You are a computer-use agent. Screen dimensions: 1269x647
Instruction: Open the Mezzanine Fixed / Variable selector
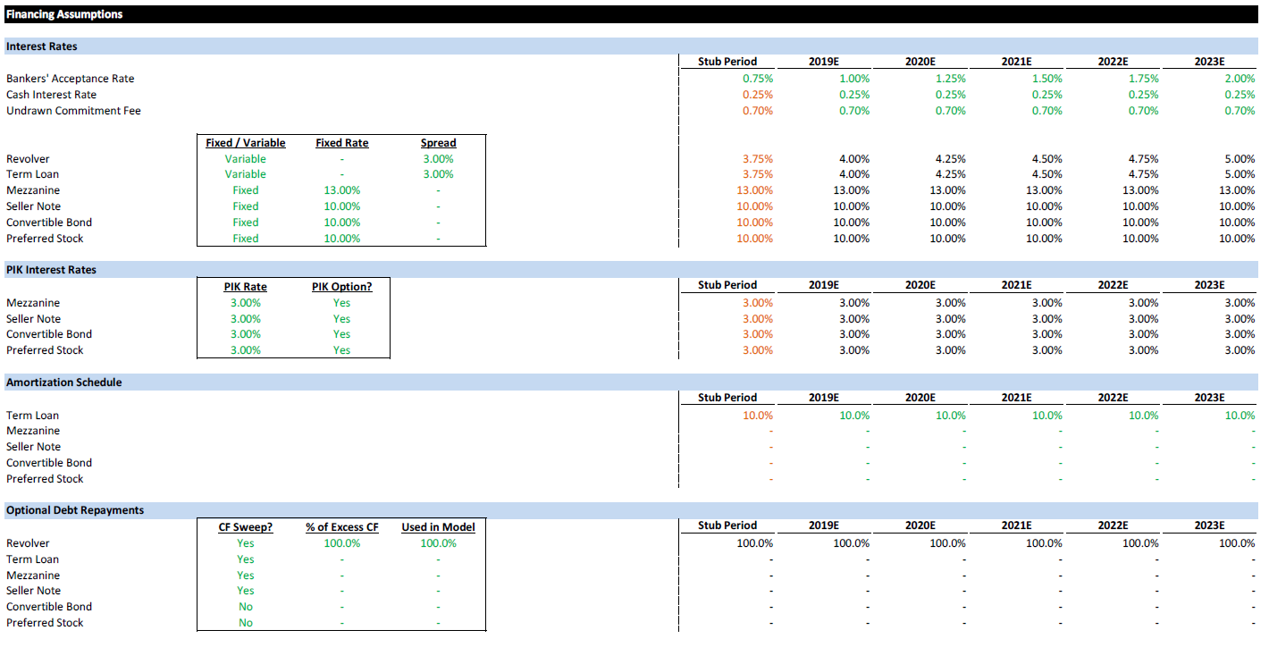(246, 189)
